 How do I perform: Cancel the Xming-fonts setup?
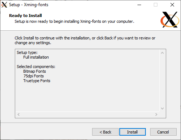point(163,132)
